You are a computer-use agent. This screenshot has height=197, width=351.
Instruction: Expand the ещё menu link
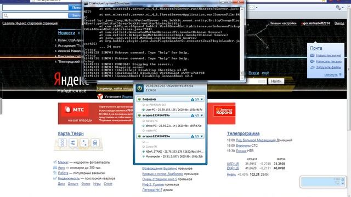pyautogui.click(x=265, y=73)
